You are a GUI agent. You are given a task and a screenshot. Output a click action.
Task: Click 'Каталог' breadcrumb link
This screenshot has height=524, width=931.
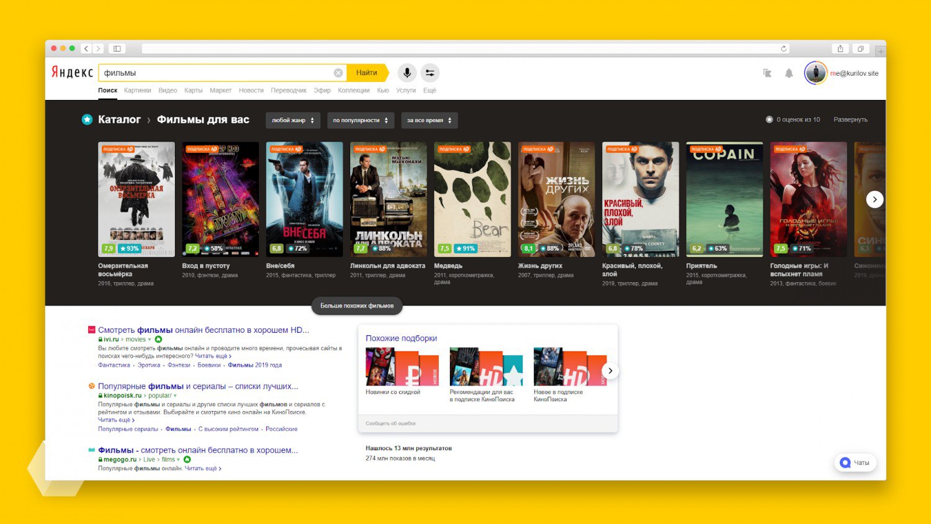119,119
